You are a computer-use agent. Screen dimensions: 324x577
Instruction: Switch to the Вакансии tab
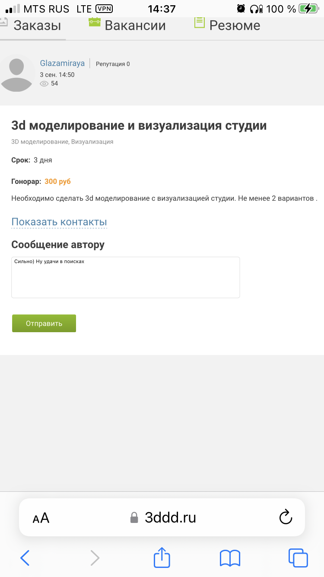tap(135, 26)
